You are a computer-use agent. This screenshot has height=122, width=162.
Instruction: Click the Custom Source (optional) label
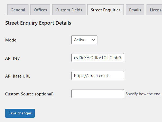coord(29,94)
